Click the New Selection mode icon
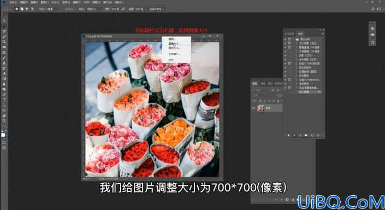The width and height of the screenshot is (385, 210). click(x=17, y=9)
